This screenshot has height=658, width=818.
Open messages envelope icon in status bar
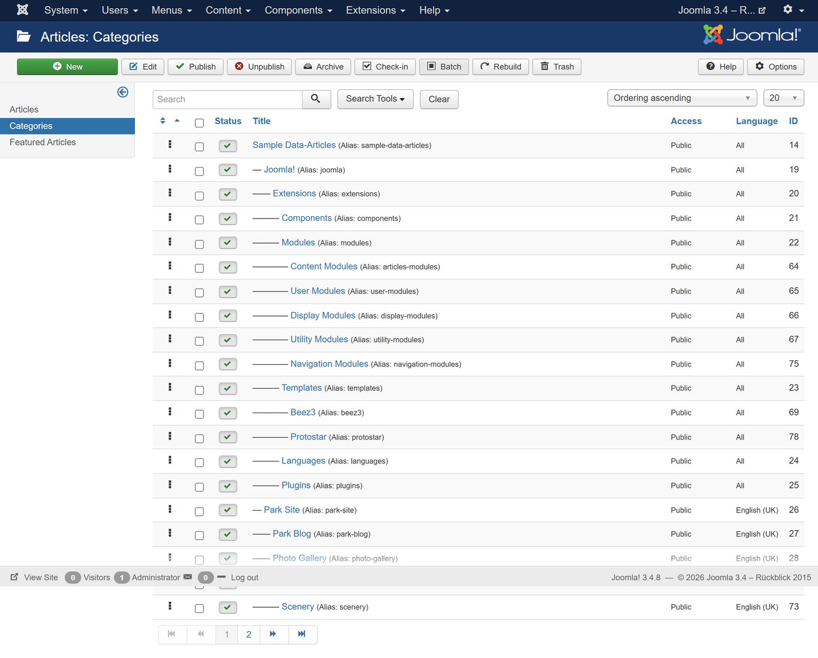pos(188,577)
